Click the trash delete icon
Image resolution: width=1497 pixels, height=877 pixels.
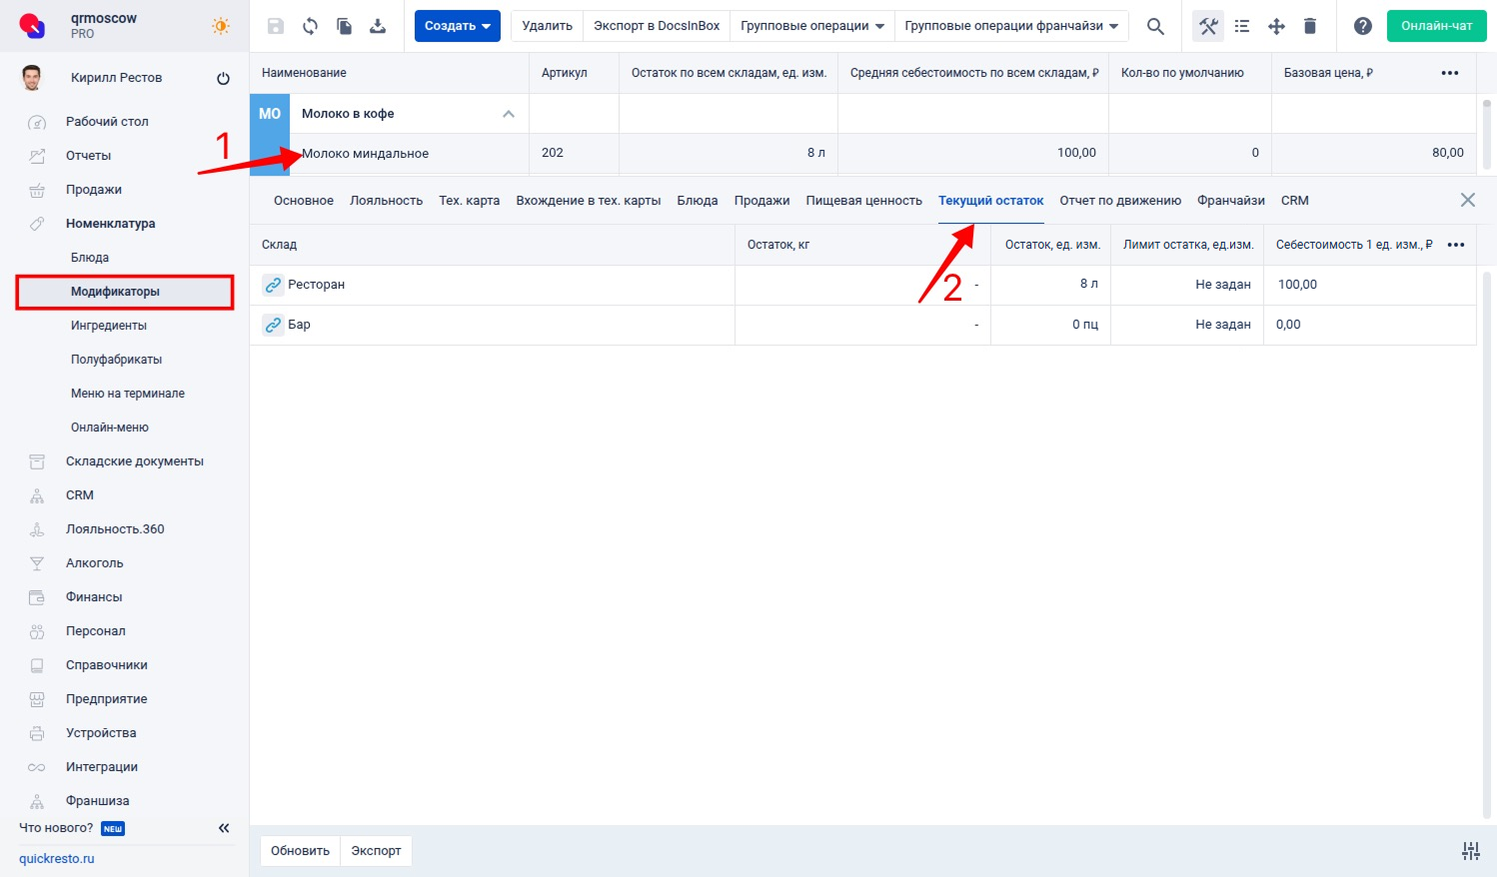pos(1310,26)
